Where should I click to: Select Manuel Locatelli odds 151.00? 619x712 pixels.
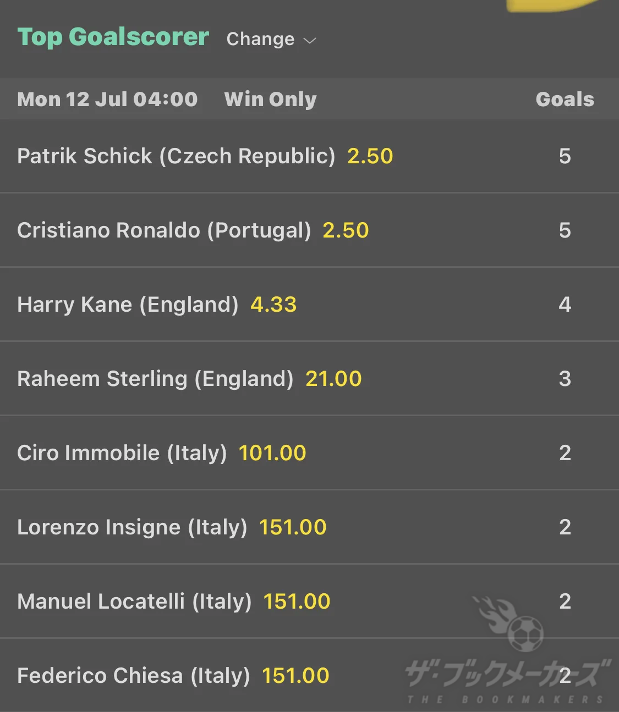[297, 601]
